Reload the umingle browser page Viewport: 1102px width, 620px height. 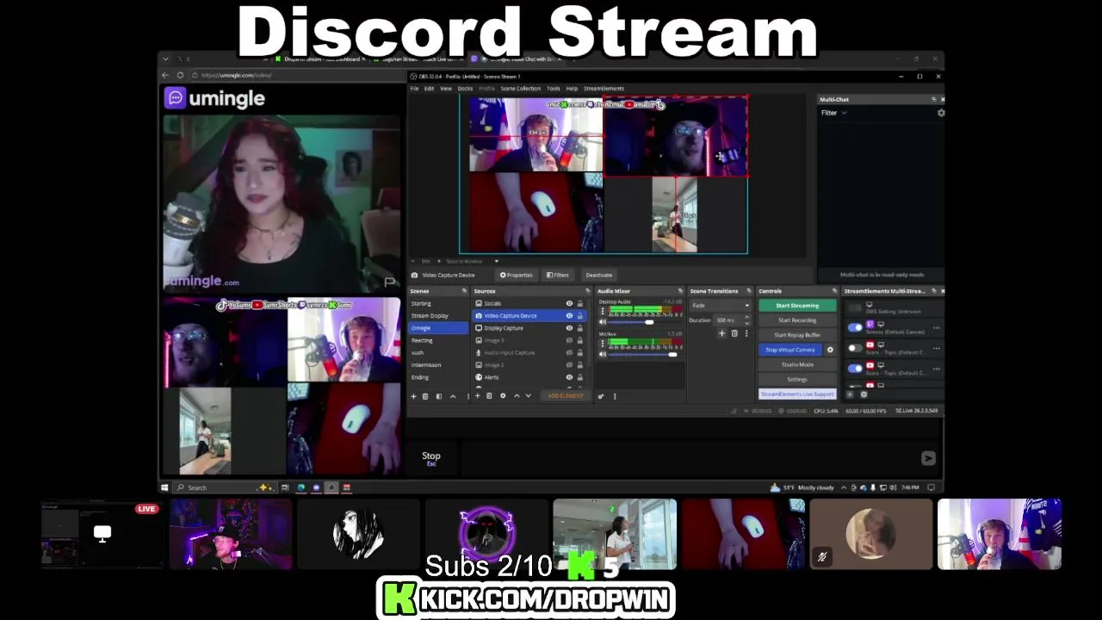pos(180,75)
